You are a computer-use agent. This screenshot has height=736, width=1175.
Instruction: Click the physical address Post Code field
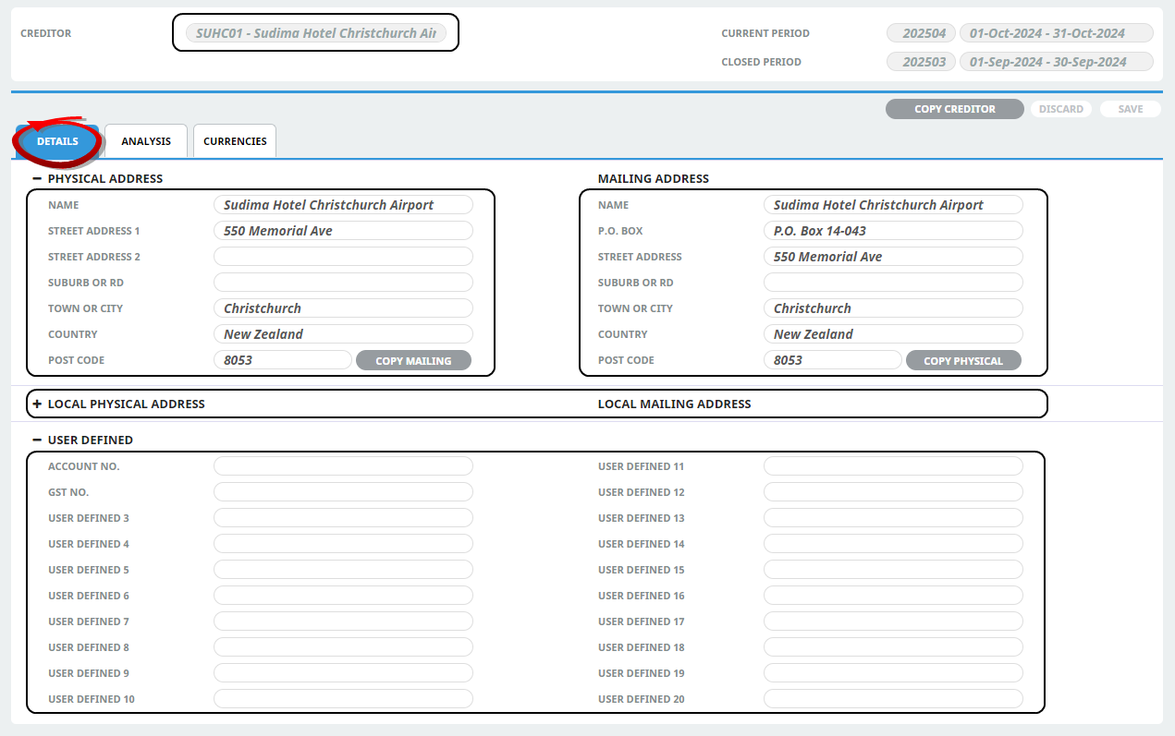[283, 360]
